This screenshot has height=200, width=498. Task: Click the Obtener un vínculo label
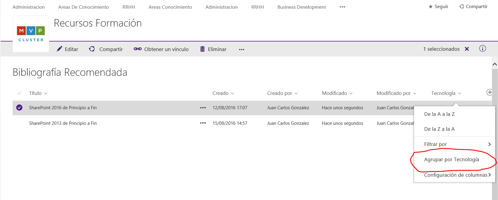[x=167, y=49]
